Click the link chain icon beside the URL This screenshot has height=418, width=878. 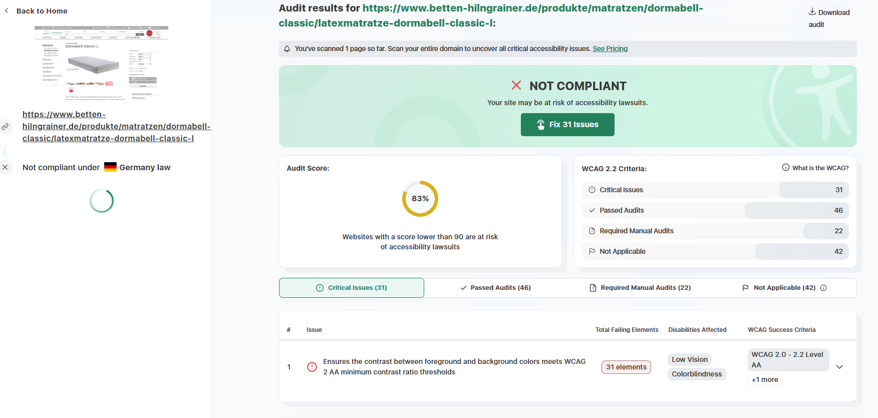5,127
